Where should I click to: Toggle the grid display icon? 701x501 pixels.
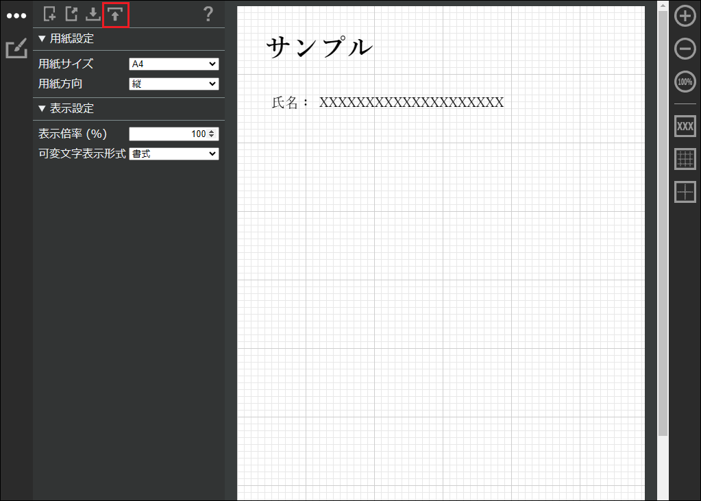point(685,159)
